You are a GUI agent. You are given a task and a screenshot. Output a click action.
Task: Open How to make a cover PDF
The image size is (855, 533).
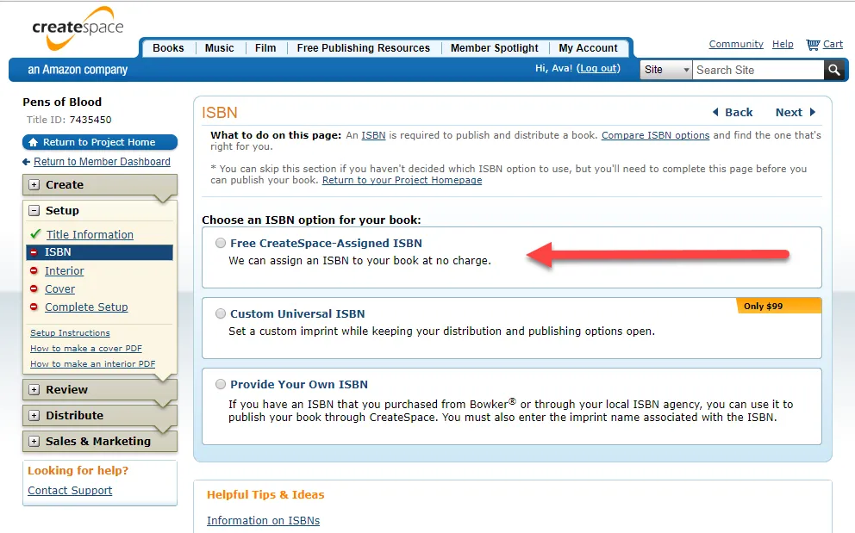(86, 348)
